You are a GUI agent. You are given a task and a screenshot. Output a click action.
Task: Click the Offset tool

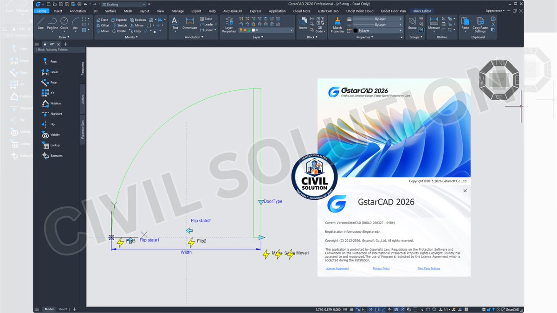103,26
